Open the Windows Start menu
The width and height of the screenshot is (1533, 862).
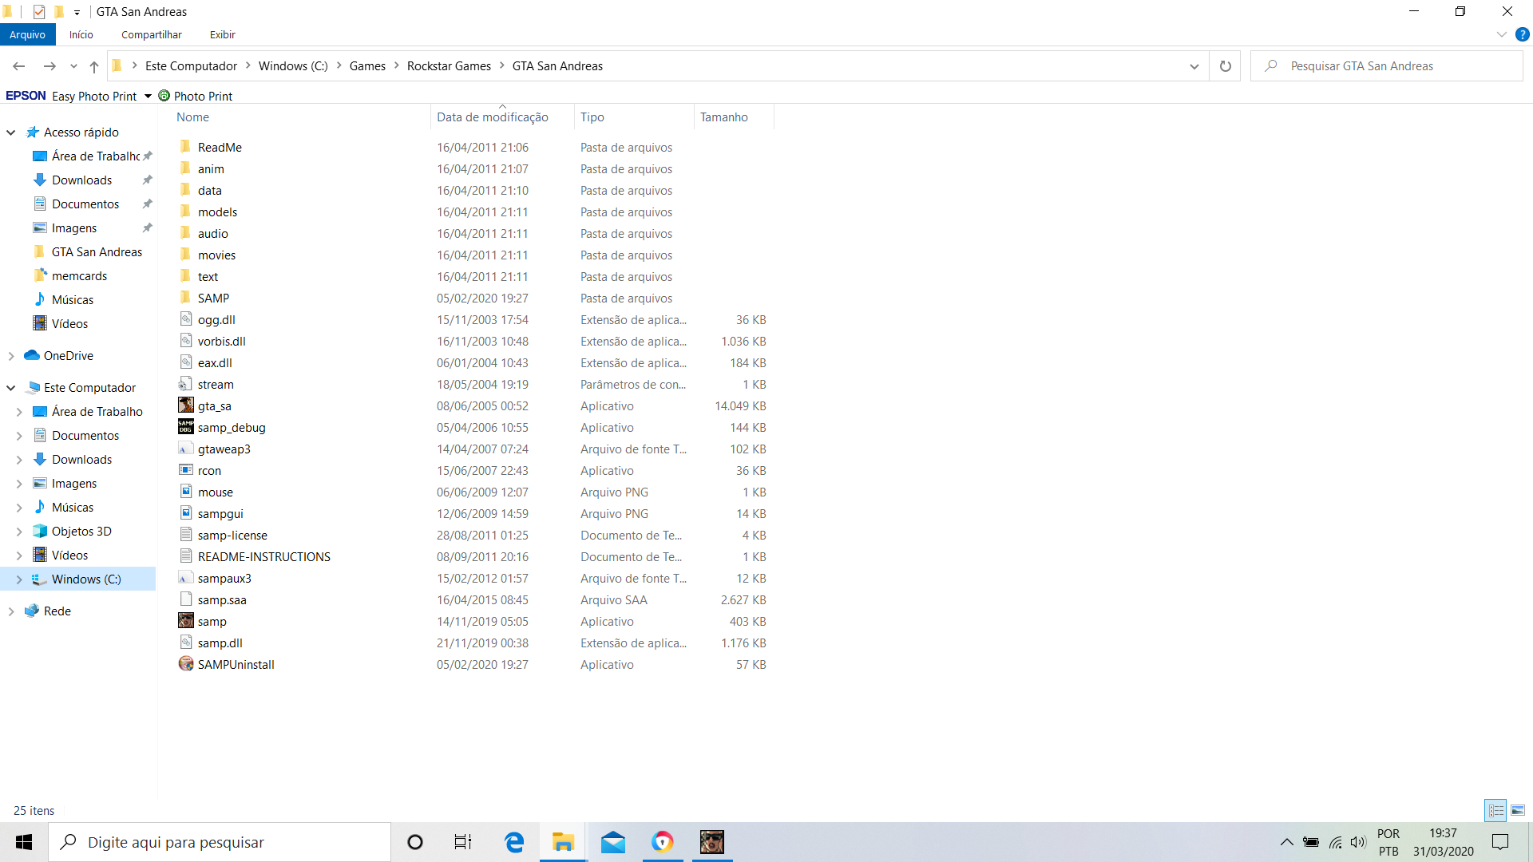pos(24,842)
